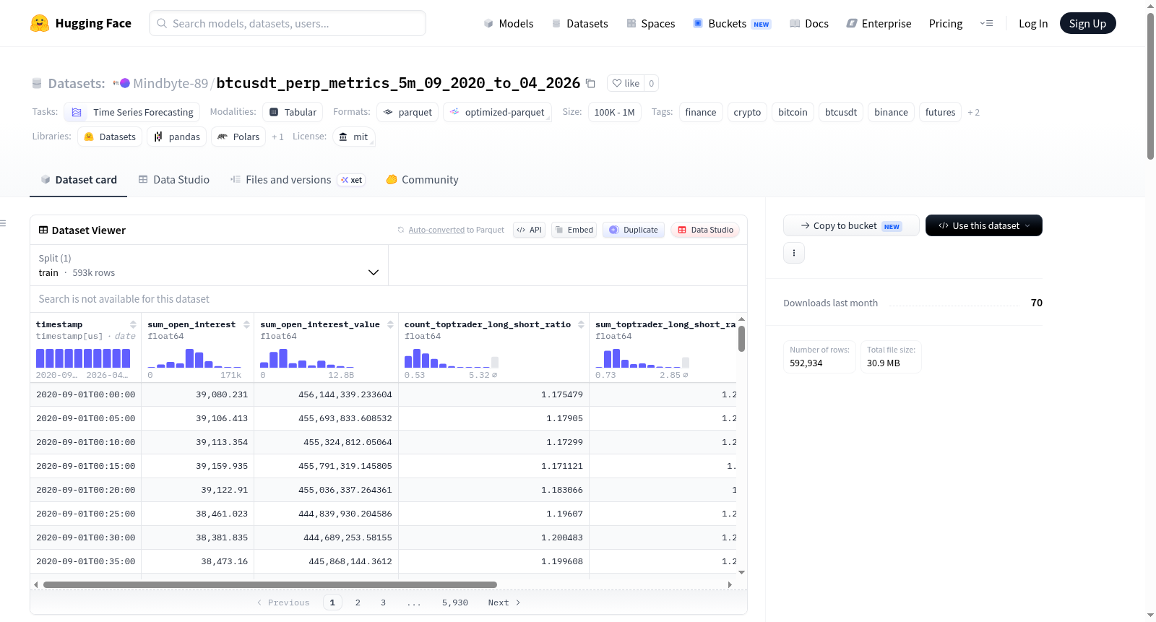Click the Embed button

click(574, 230)
